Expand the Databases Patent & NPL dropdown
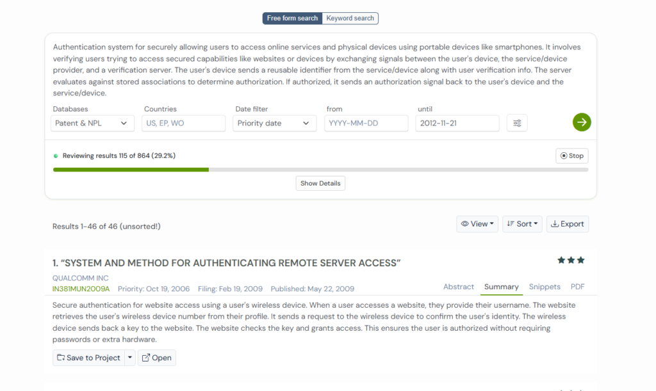This screenshot has height=391, width=656. (92, 123)
